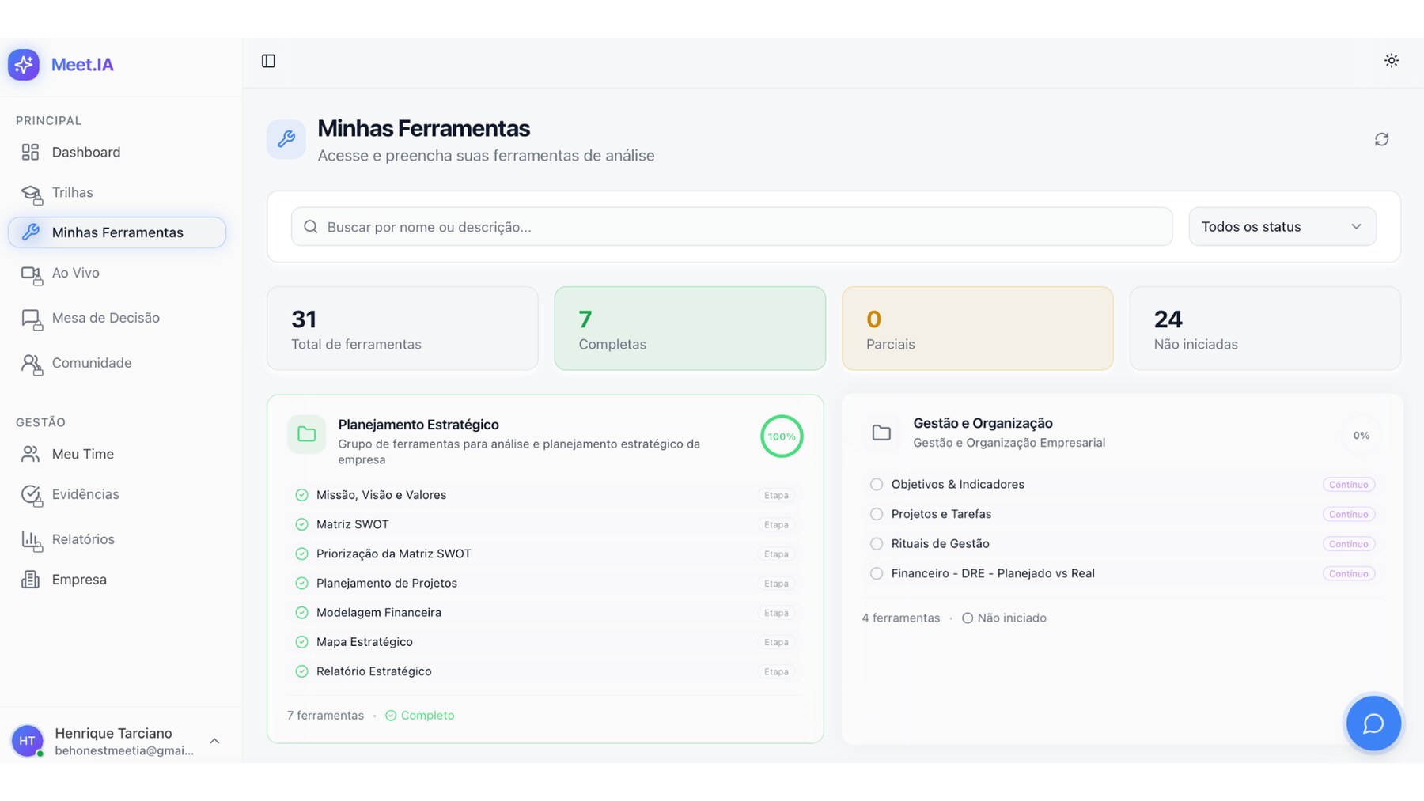
Task: Collapse the sidebar with the panel icon
Action: pos(268,61)
